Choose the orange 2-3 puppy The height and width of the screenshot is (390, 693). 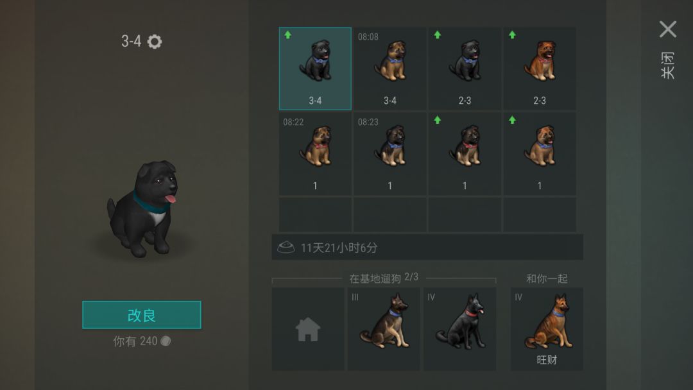pyautogui.click(x=539, y=69)
